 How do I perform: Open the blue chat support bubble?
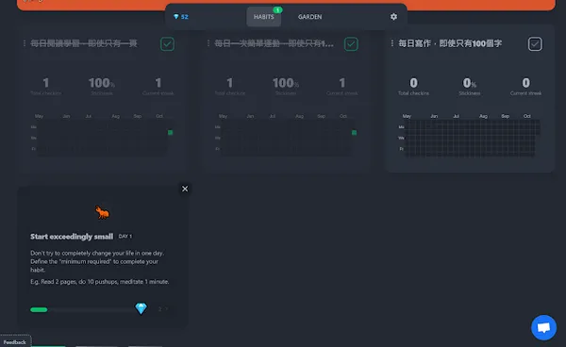tap(543, 327)
